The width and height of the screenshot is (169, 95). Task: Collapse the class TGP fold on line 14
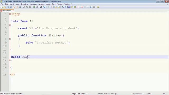coord(10,60)
